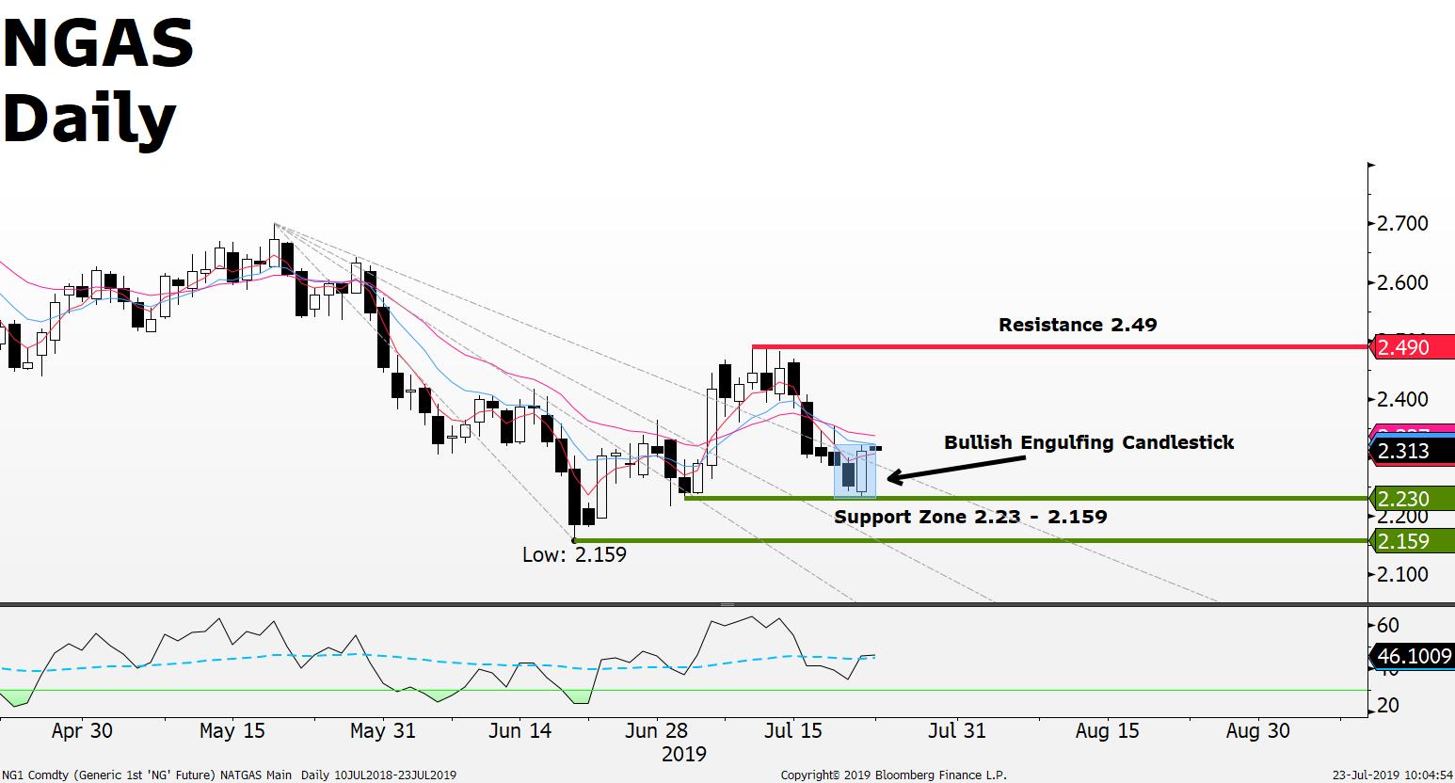Click the 46.1009 RSI value tag
Viewport: 1455px width, 783px height.
[1410, 656]
